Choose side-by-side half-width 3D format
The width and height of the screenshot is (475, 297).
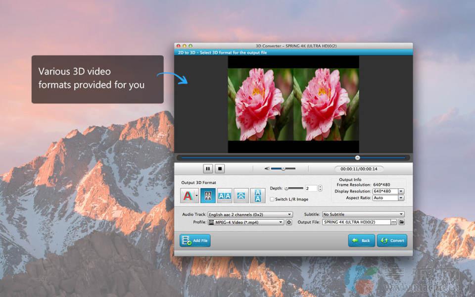point(208,196)
